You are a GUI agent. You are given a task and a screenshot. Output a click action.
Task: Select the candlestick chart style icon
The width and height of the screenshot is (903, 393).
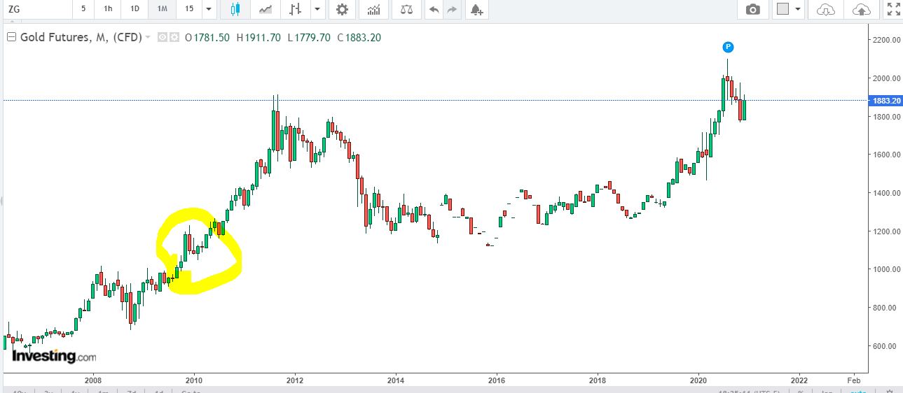click(x=234, y=9)
